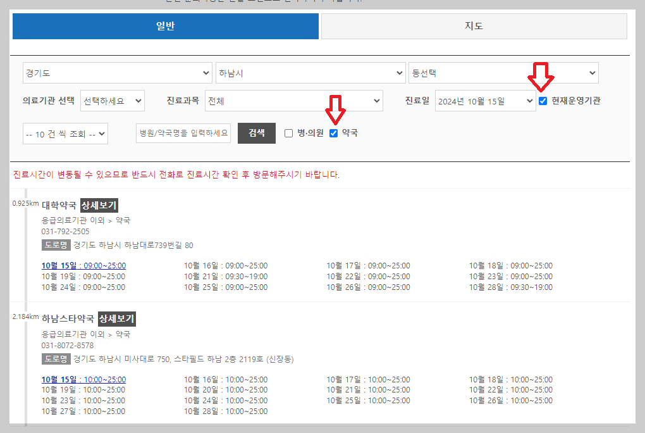The height and width of the screenshot is (433, 645).
Task: Open the 하남시 city dropdown
Action: pos(310,73)
